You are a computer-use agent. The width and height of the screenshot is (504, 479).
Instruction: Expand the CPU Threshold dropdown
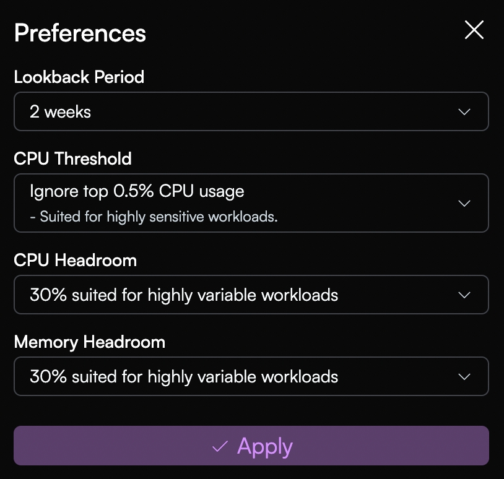click(251, 203)
